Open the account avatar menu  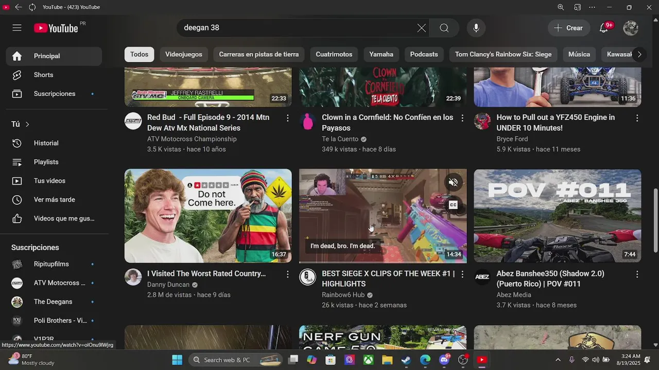coord(631,28)
